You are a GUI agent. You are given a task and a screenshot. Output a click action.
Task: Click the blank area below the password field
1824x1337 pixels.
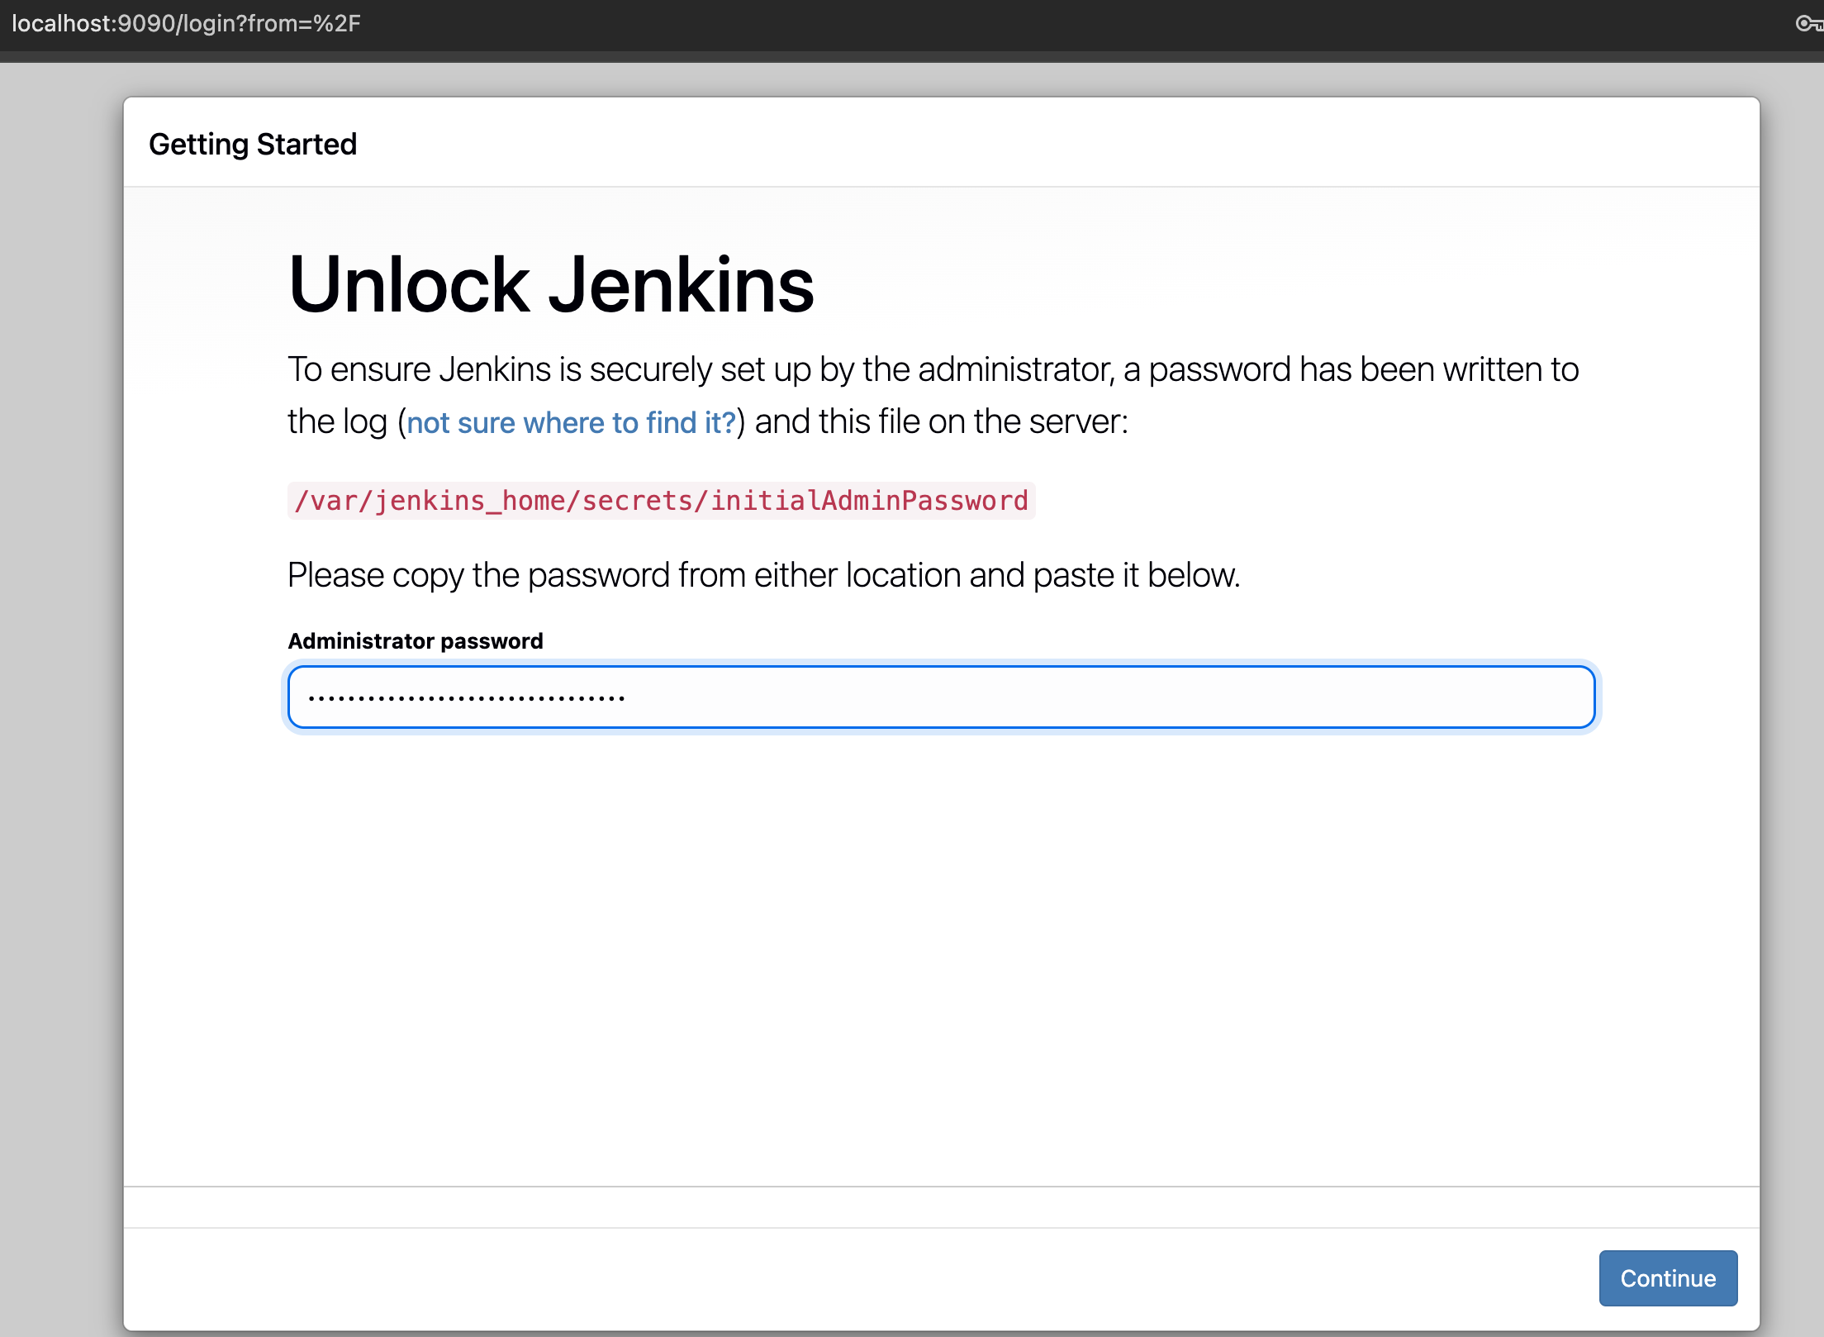941,950
